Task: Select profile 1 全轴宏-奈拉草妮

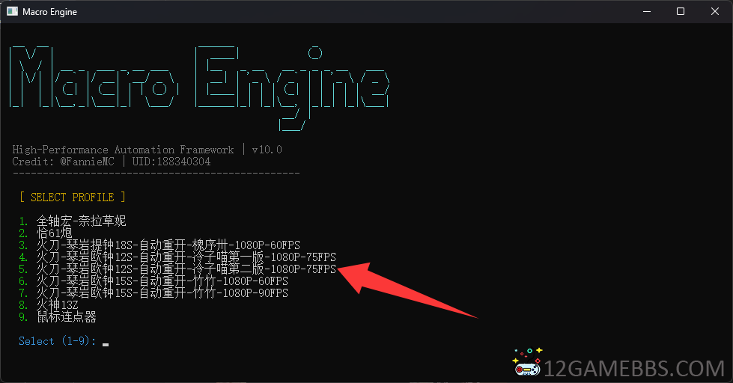Action: click(81, 221)
